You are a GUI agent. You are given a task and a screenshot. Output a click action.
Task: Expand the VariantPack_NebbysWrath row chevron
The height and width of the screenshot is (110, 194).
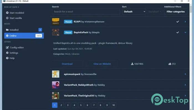[x=185, y=85]
